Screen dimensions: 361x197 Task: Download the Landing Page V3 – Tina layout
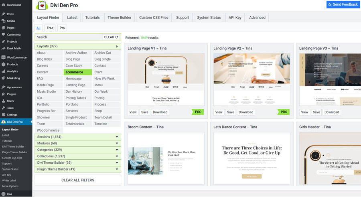coord(332,112)
